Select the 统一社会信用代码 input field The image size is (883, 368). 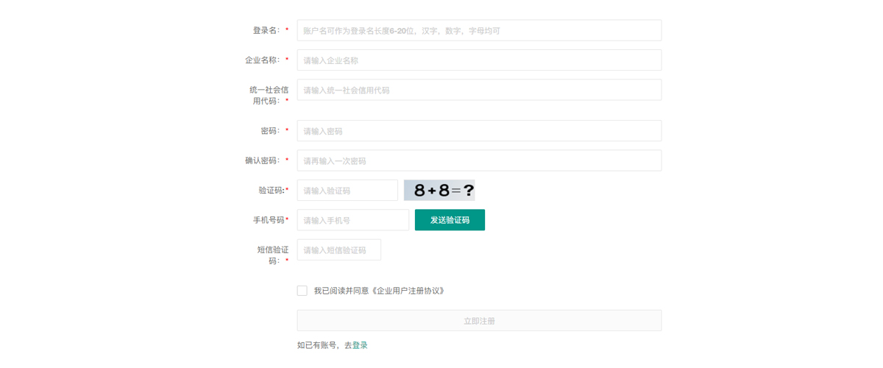tap(479, 90)
